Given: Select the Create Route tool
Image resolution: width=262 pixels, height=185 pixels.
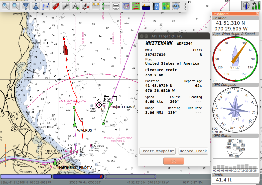Looking at the screenshot, I should click(46, 6).
